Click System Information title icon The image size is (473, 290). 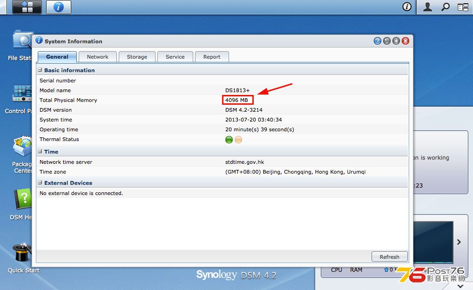[x=39, y=40]
